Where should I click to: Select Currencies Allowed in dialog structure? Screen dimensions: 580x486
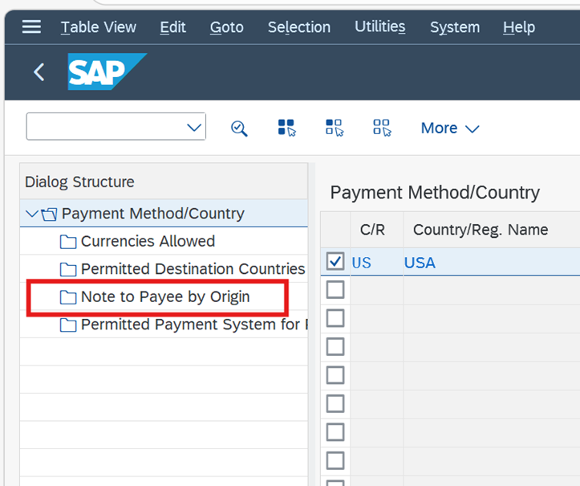click(148, 241)
